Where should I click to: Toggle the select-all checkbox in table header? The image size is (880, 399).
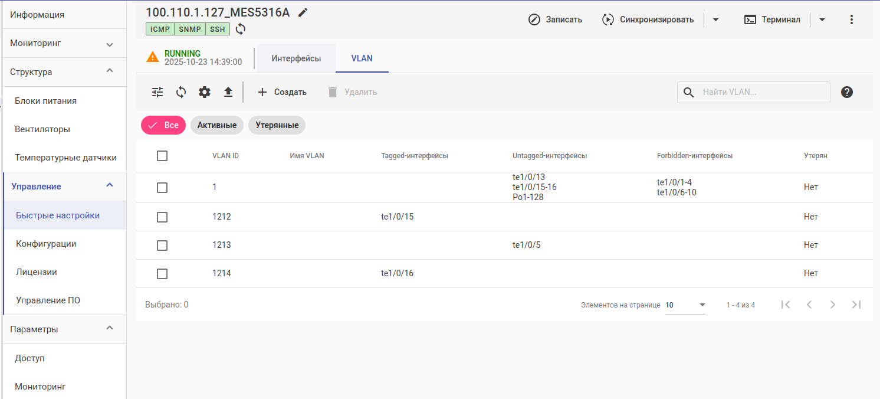point(162,156)
